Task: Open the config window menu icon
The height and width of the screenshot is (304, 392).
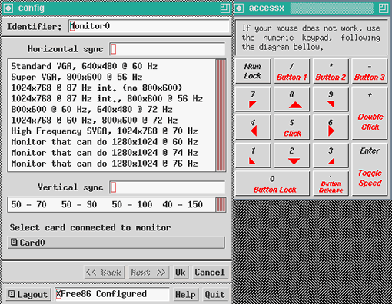Action: tap(8, 8)
